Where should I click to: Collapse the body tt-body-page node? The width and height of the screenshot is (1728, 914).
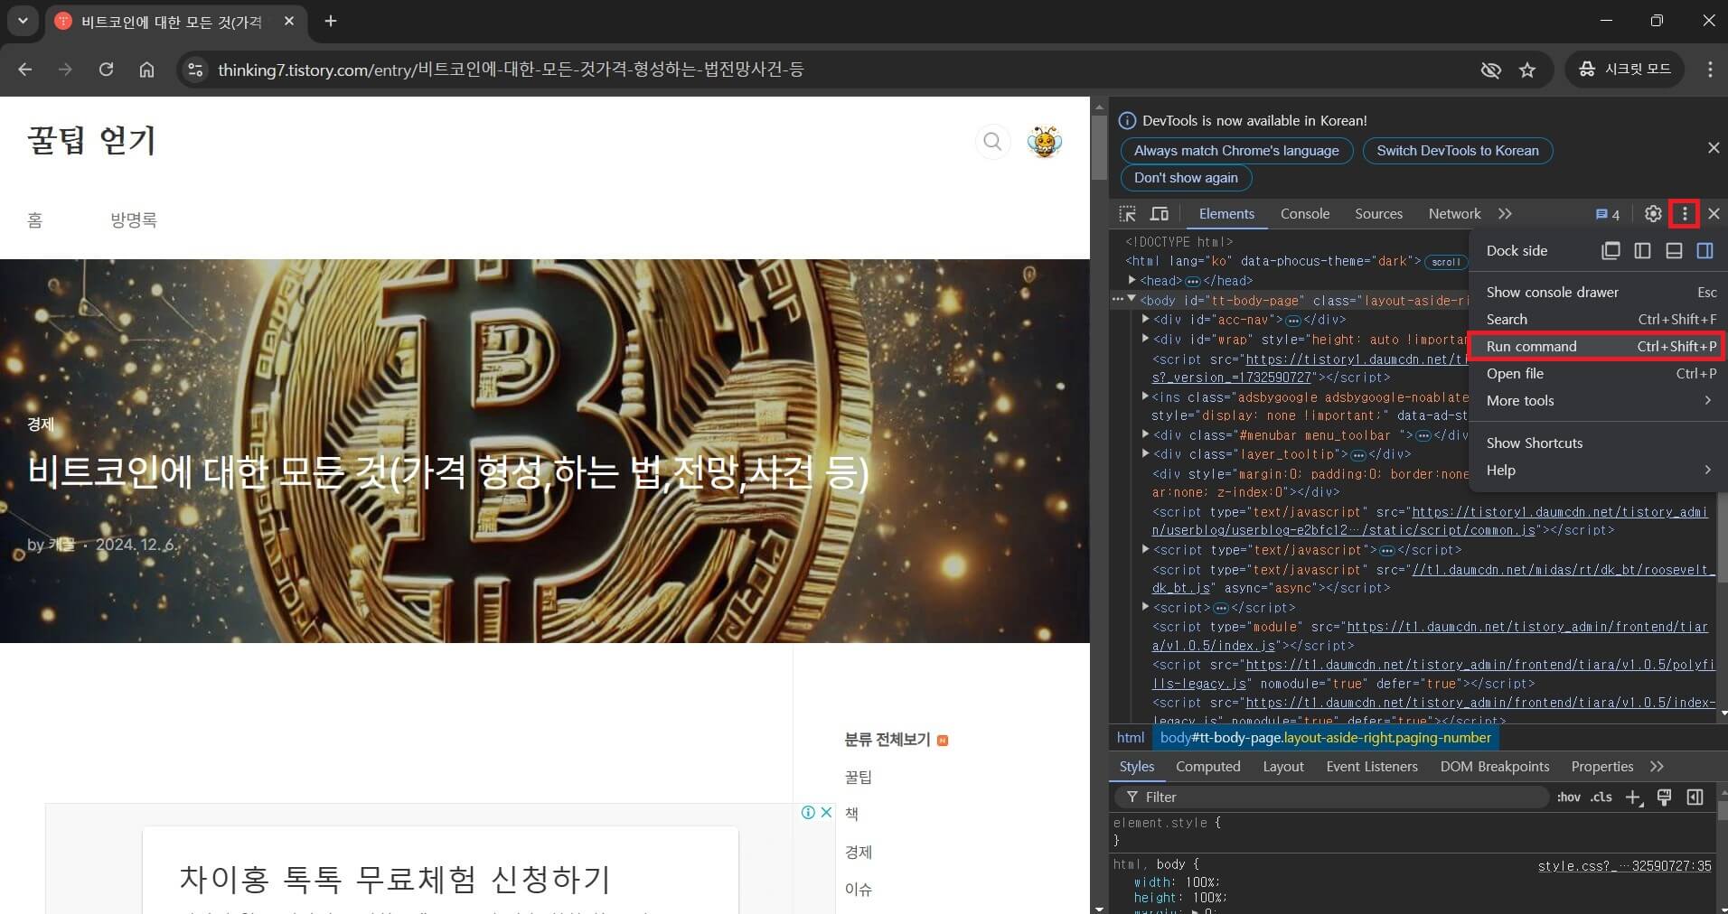point(1132,300)
